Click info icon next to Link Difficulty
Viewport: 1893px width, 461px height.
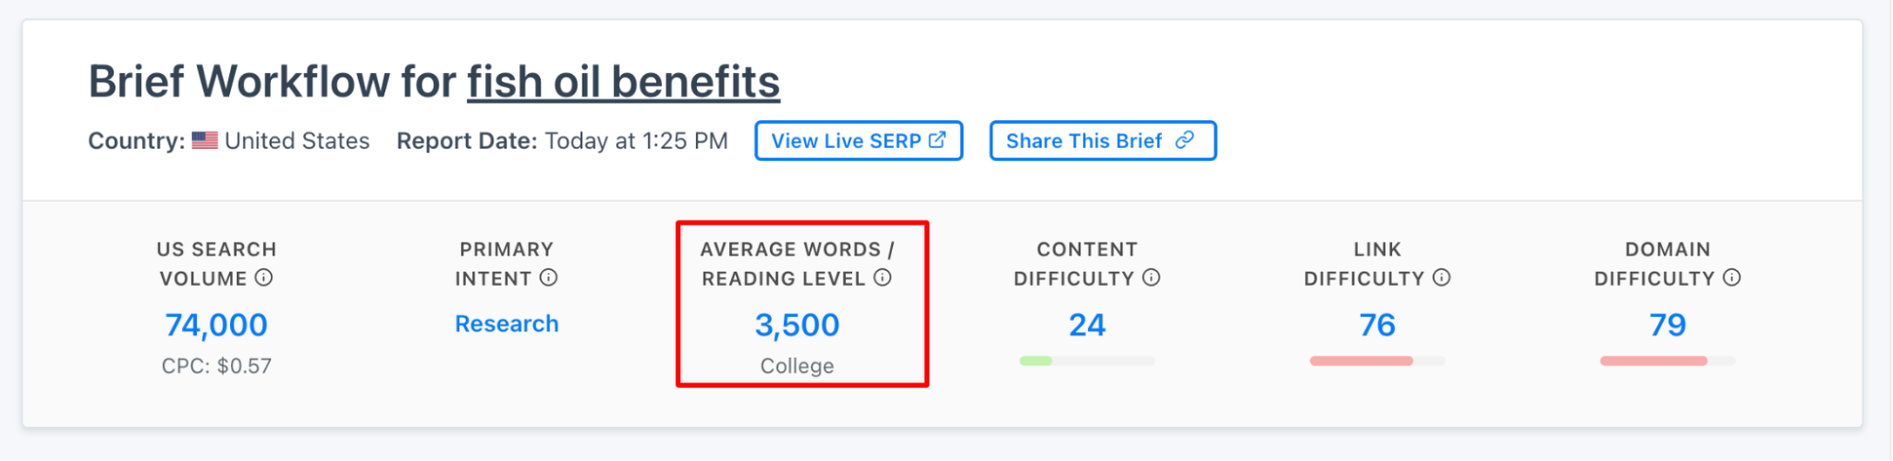click(x=1441, y=277)
